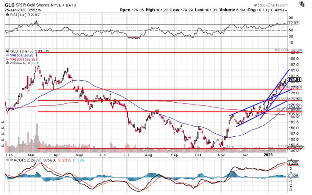Click the 3.560 MACD value tag
This screenshot has width=312, height=195.
tap(294, 163)
